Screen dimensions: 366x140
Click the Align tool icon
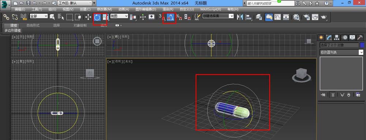click(249, 17)
